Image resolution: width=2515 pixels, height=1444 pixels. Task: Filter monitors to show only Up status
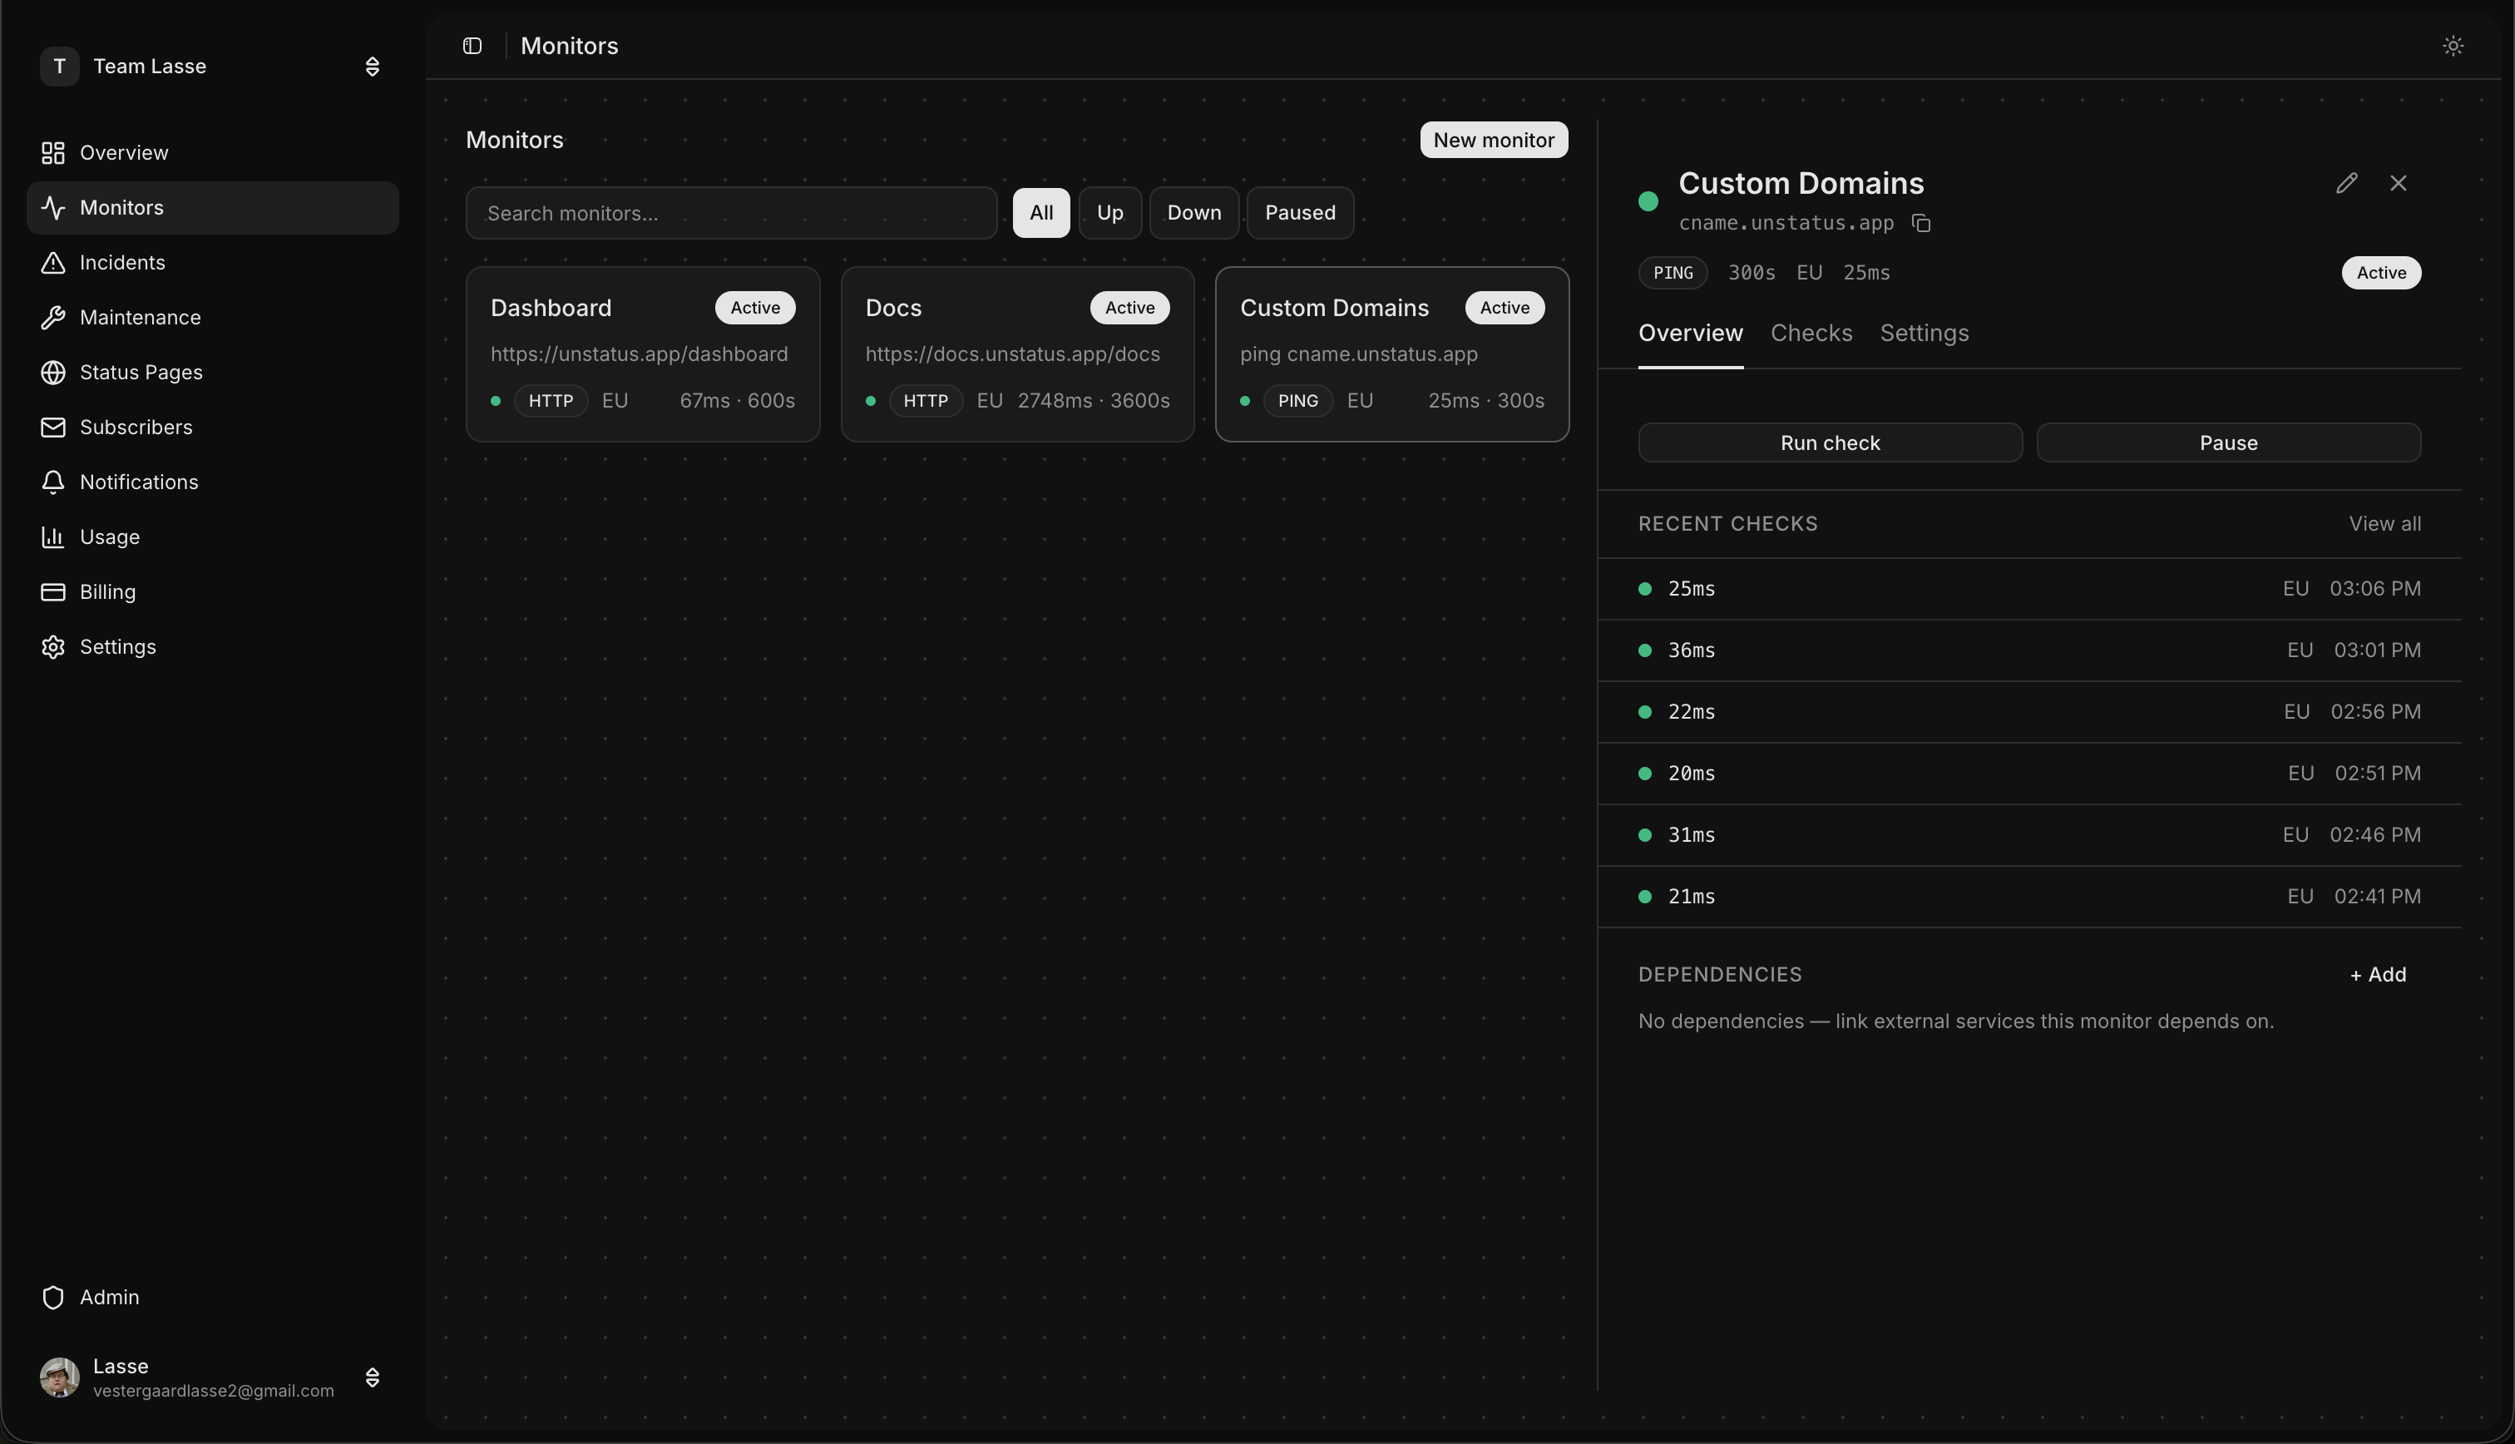click(x=1109, y=212)
